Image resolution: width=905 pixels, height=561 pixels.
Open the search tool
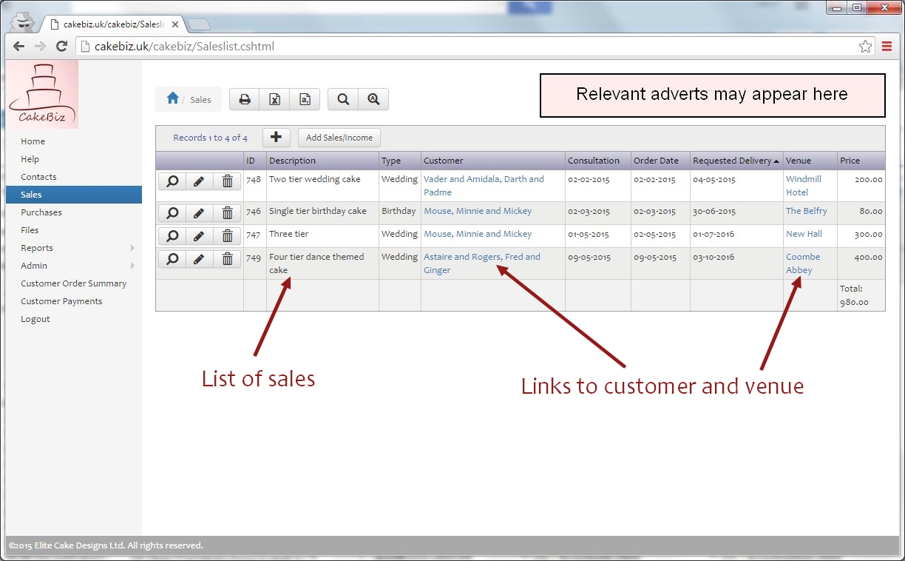coord(343,98)
